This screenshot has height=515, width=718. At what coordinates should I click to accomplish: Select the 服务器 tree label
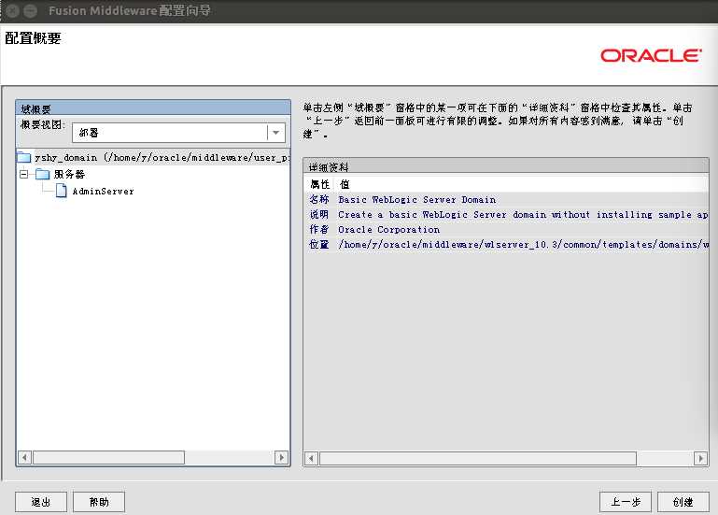(69, 174)
